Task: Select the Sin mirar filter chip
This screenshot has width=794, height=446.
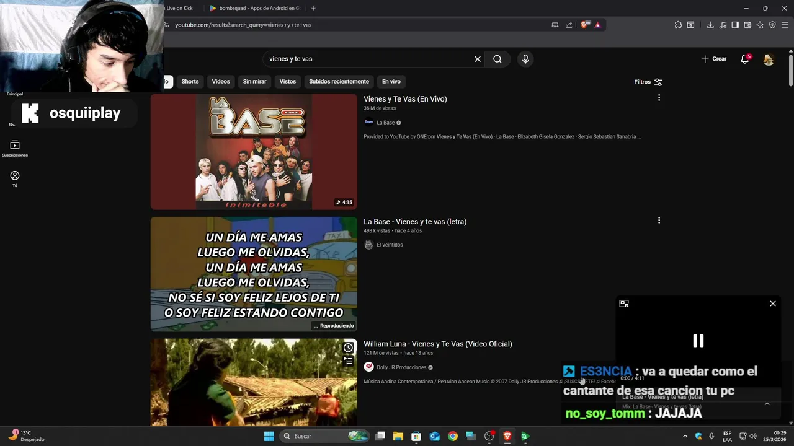Action: [x=255, y=81]
